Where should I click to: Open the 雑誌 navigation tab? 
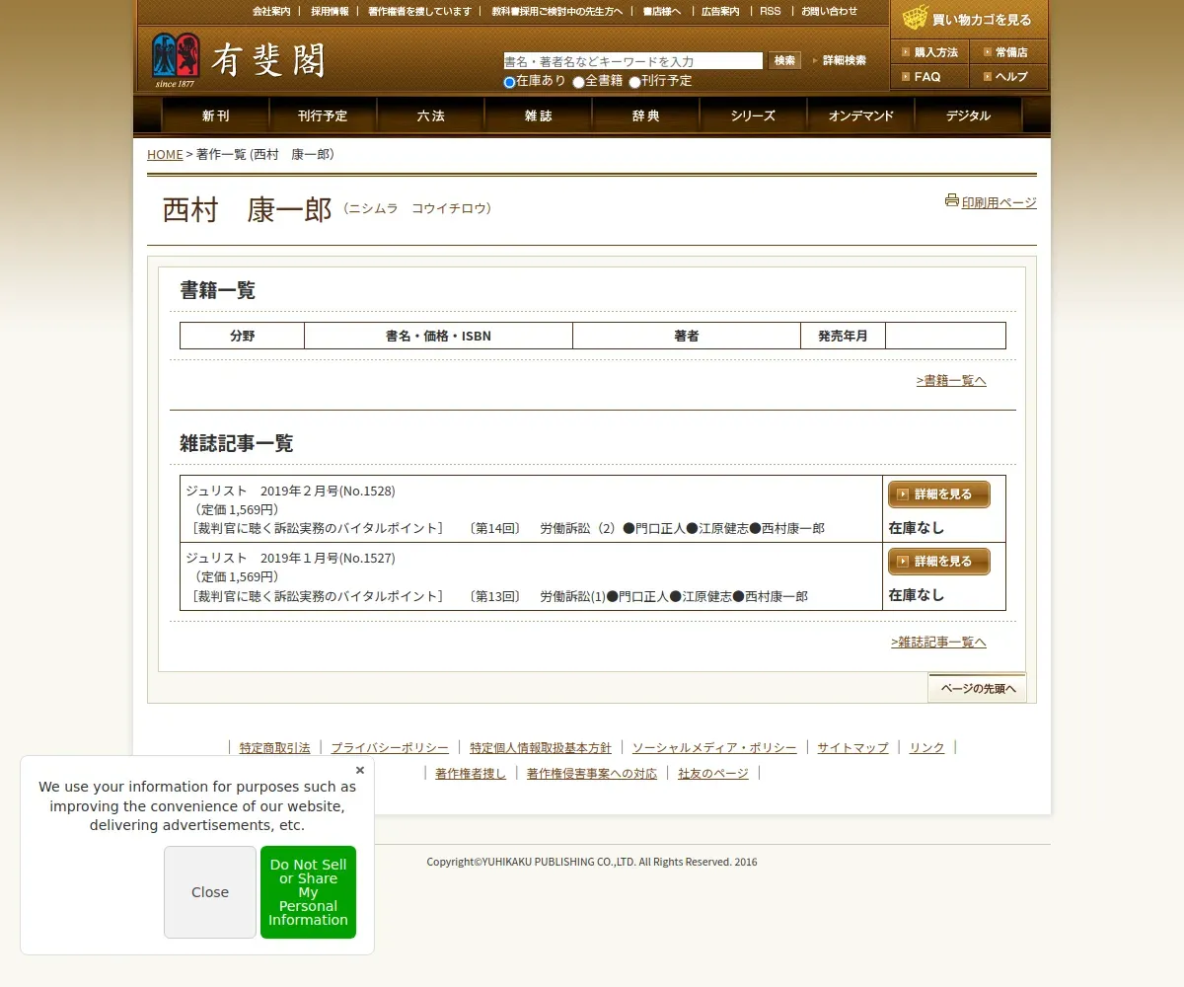tap(538, 115)
